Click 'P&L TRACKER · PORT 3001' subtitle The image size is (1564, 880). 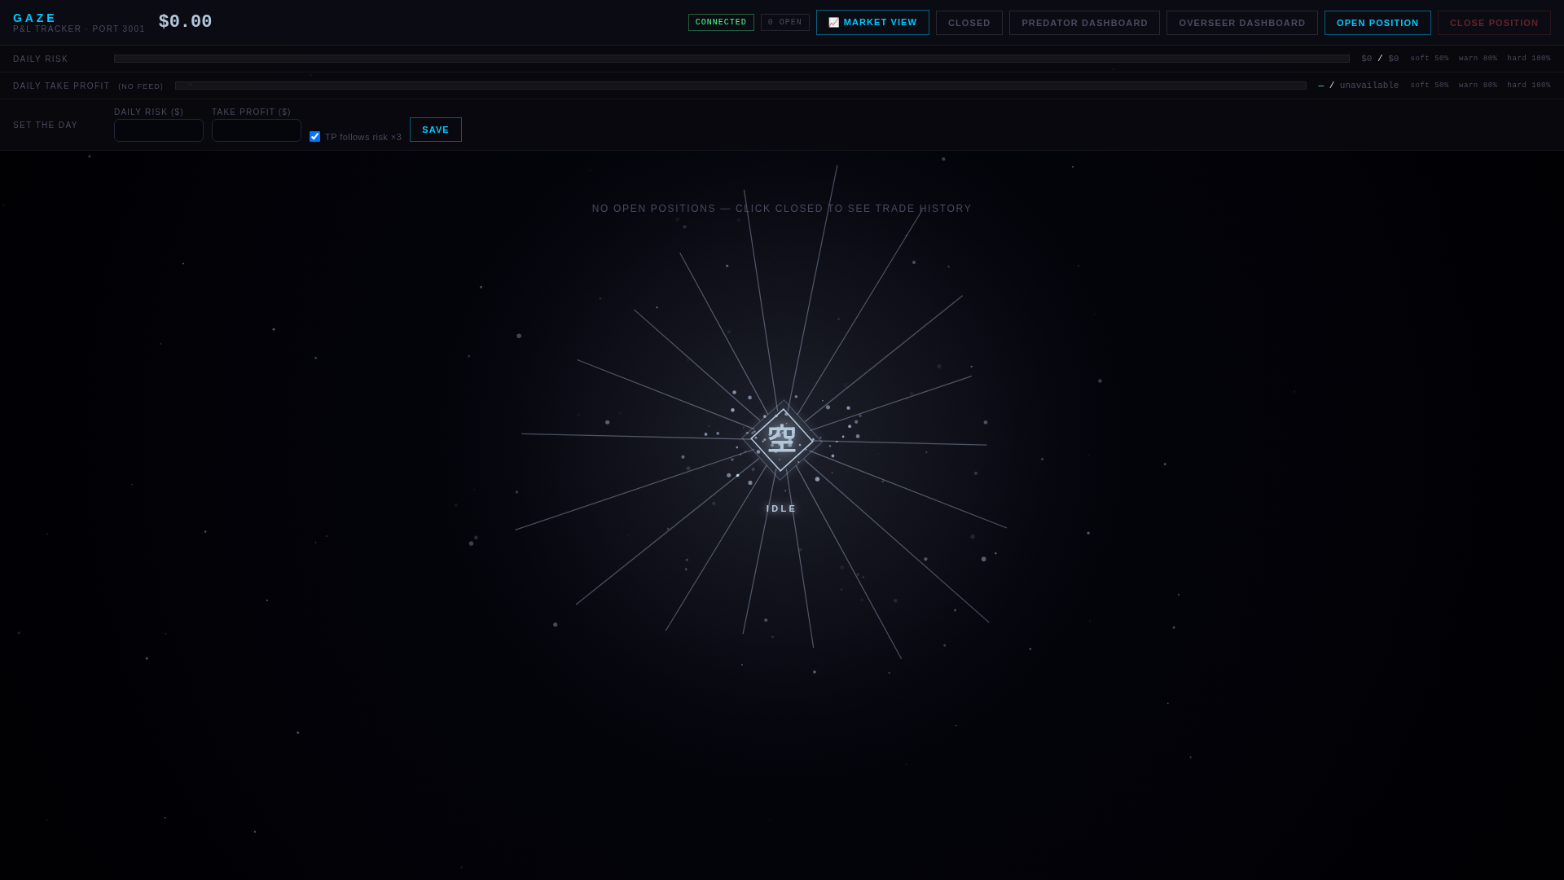(x=79, y=29)
